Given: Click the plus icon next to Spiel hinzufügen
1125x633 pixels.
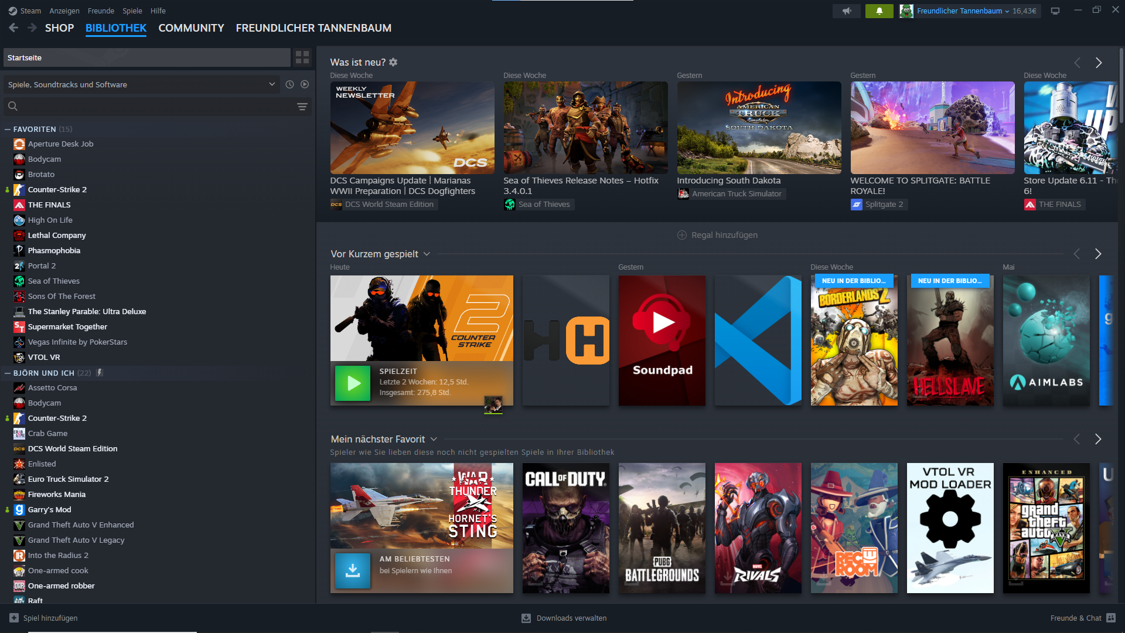Looking at the screenshot, I should coord(14,618).
